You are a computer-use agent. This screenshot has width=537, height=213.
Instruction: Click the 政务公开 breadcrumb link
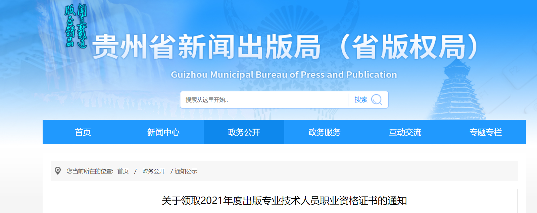[154, 171]
